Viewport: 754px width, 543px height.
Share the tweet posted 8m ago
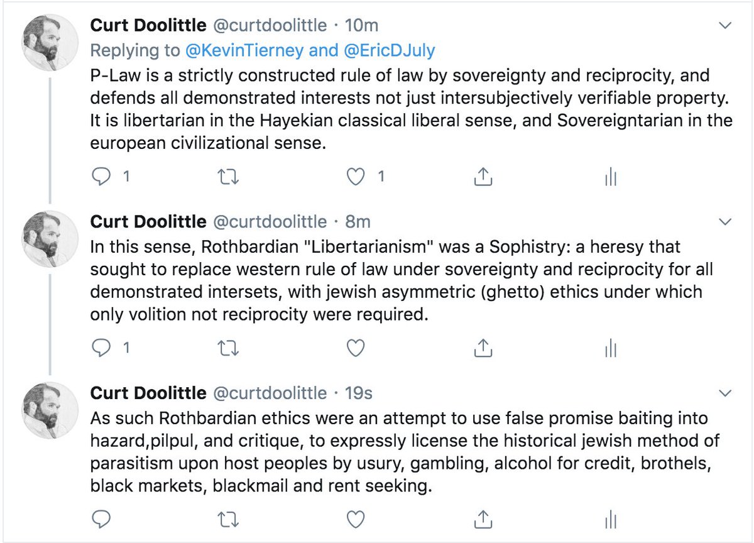[x=482, y=347]
